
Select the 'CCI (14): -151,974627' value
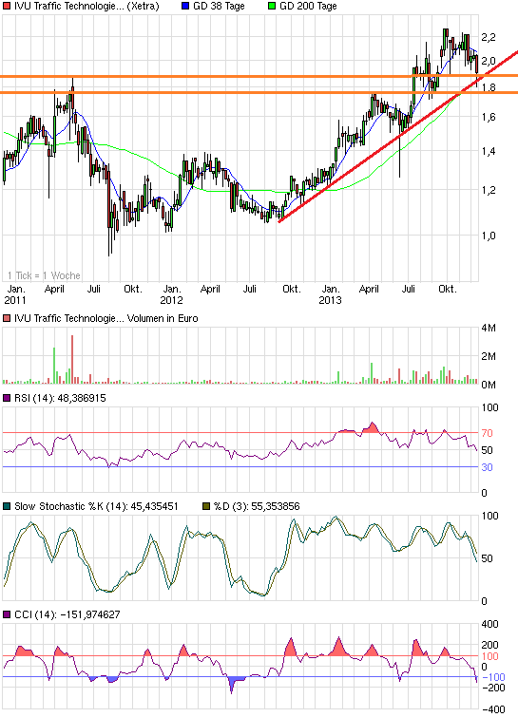67,614
